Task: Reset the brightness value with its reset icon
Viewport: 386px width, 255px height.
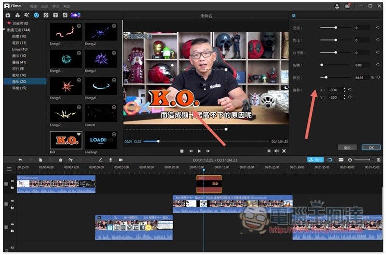Action: 378,28
